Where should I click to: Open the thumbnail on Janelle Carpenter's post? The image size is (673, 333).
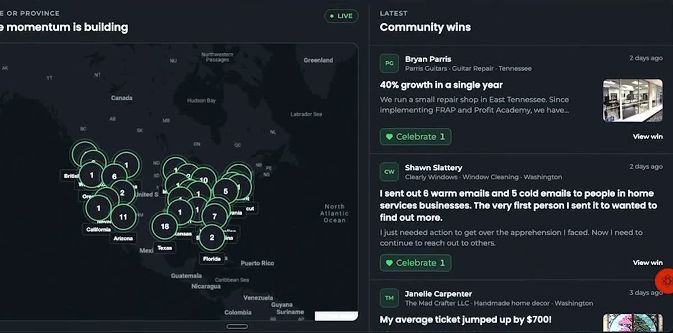pos(633,323)
